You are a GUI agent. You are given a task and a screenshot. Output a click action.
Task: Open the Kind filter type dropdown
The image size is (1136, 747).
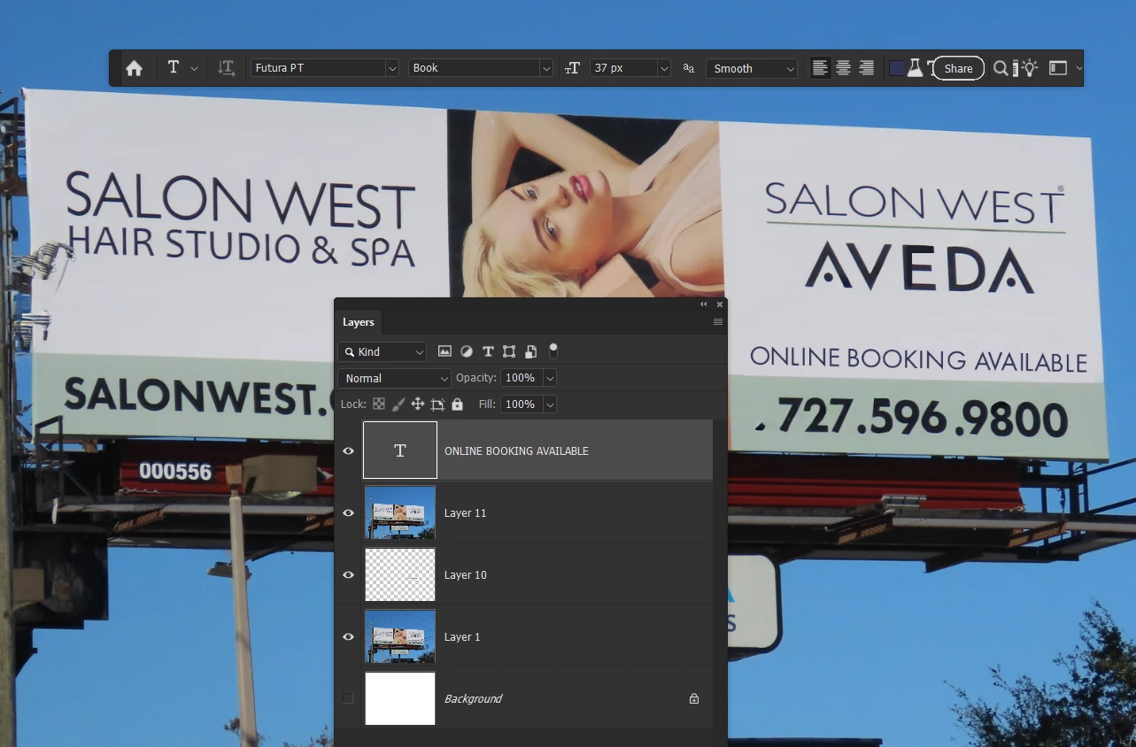coord(383,352)
